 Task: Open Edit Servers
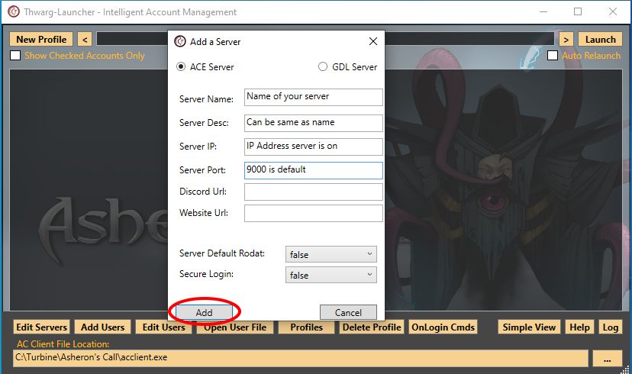(x=41, y=327)
